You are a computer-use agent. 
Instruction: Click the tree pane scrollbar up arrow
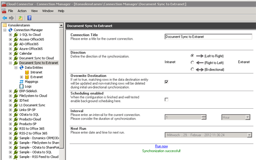(x=61, y=25)
